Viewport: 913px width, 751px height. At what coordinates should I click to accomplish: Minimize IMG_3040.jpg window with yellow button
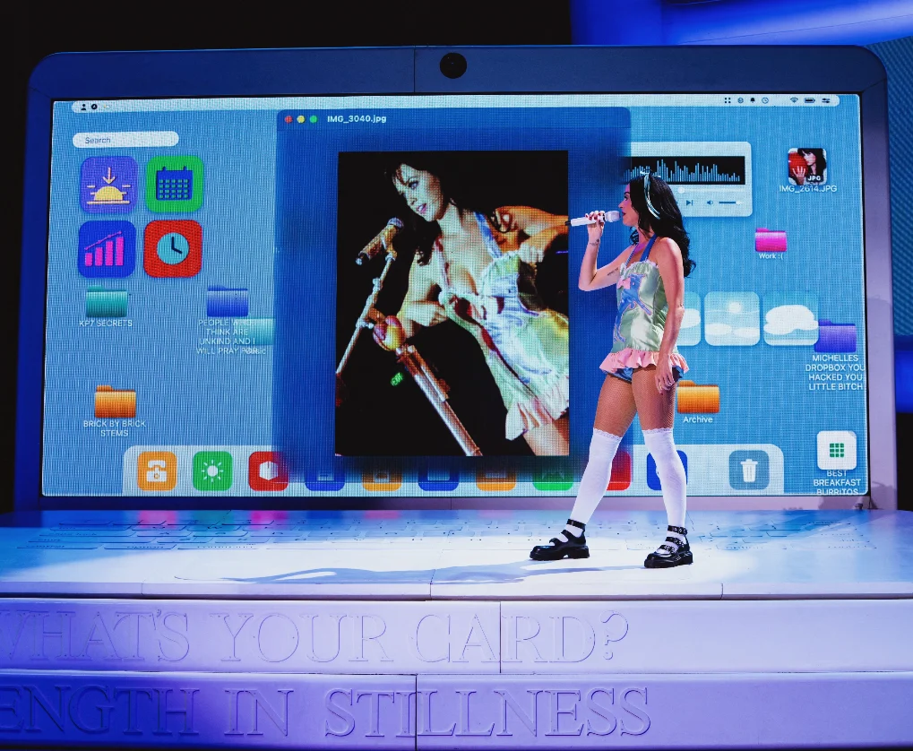pyautogui.click(x=301, y=119)
